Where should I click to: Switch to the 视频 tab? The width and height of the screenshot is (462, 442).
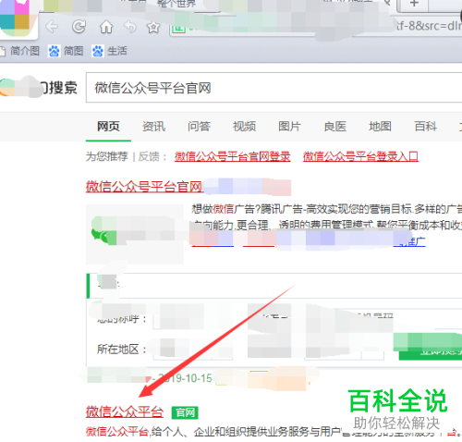(244, 127)
